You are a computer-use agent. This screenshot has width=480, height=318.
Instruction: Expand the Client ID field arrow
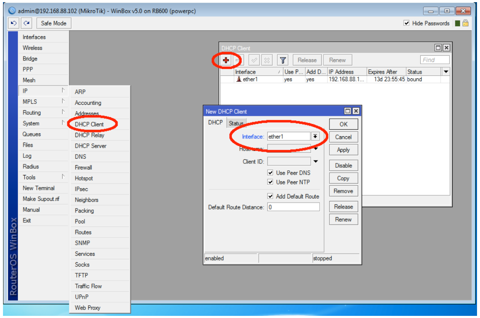[315, 161]
